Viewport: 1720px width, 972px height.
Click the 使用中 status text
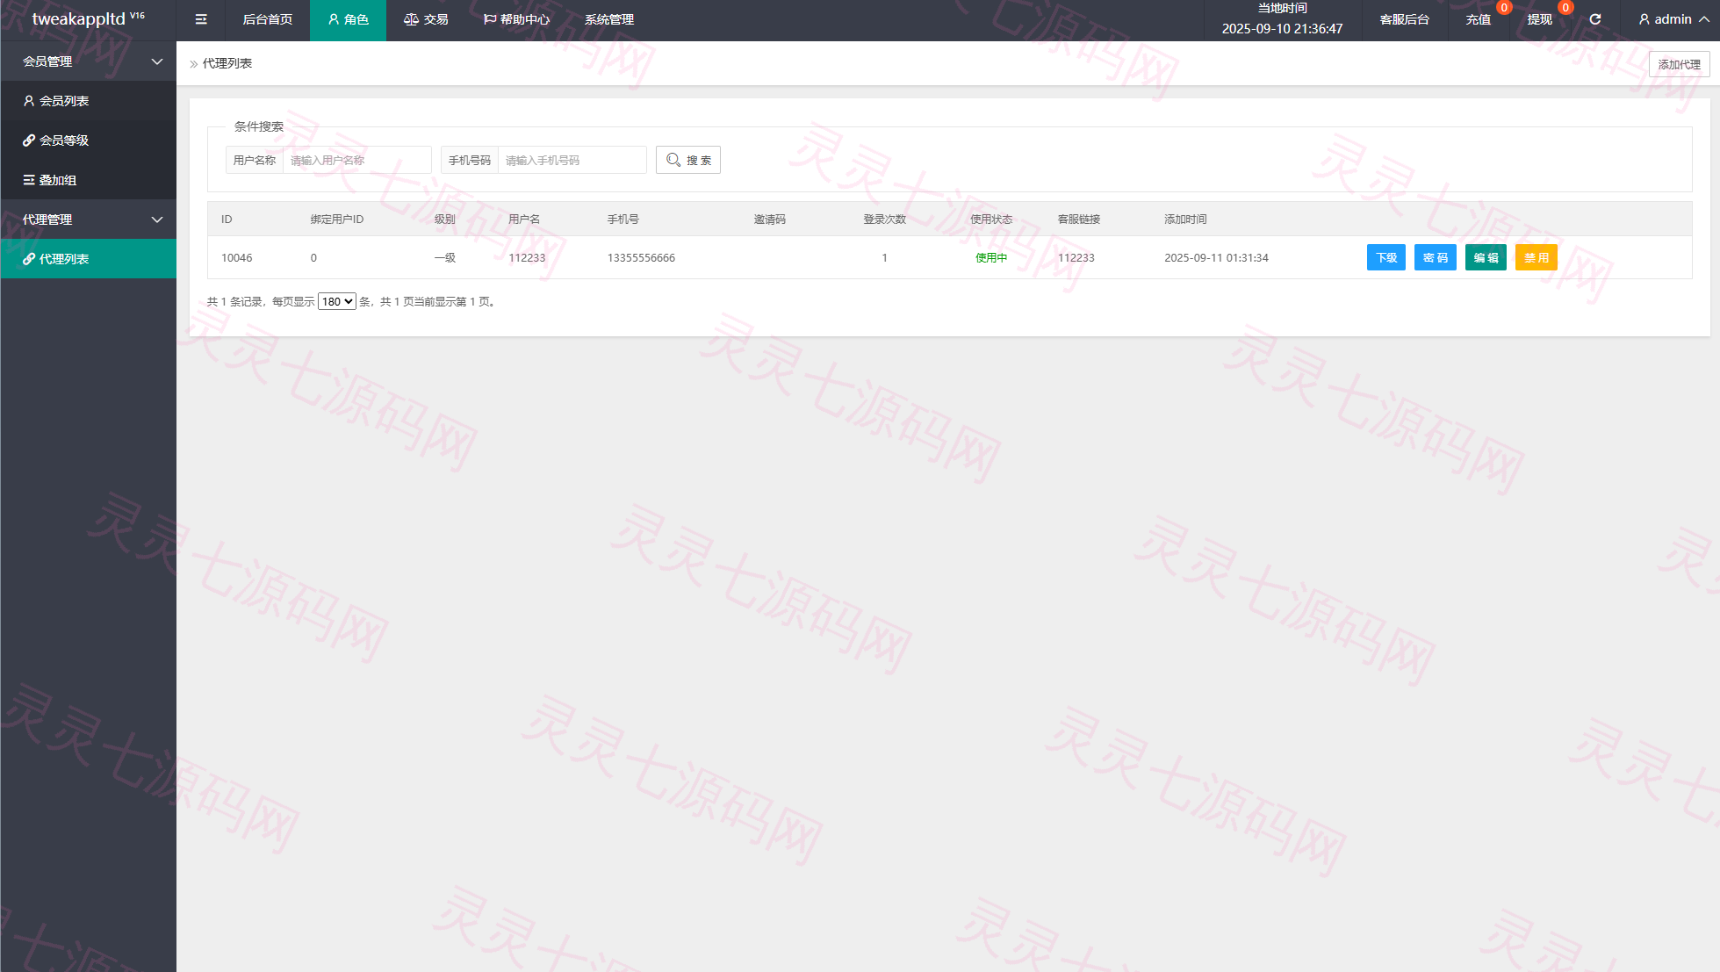click(x=991, y=258)
